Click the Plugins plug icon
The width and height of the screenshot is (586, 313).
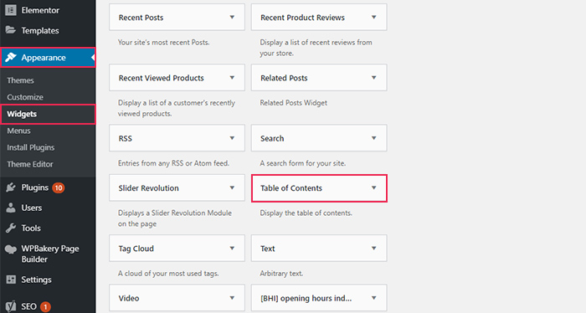click(11, 187)
